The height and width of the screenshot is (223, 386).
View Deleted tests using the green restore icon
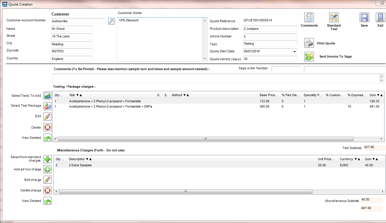(47, 137)
